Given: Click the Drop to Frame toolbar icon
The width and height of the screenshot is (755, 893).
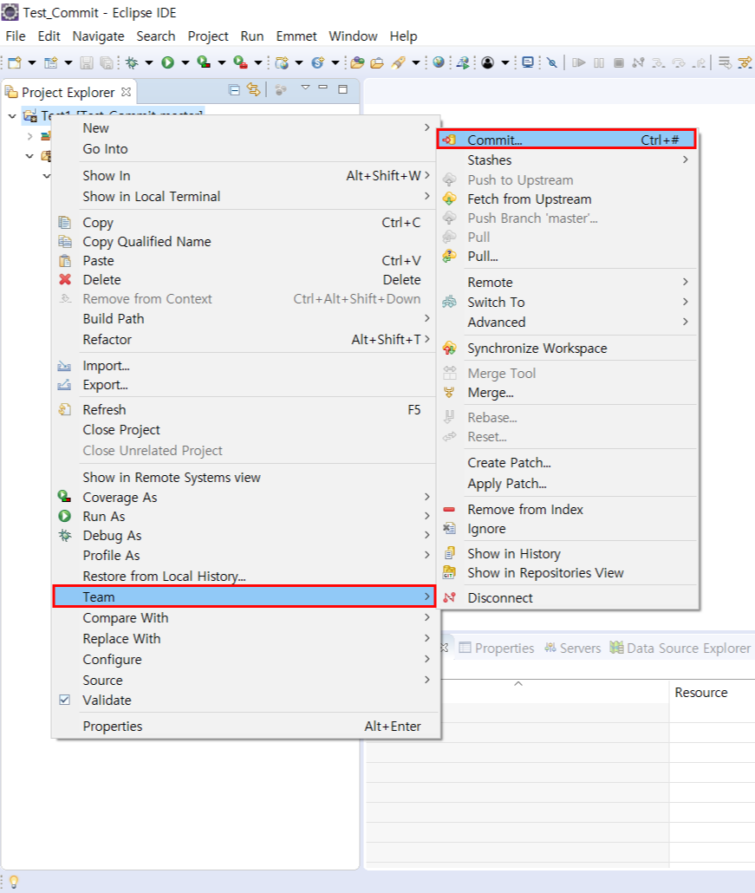Looking at the screenshot, I should [x=725, y=62].
